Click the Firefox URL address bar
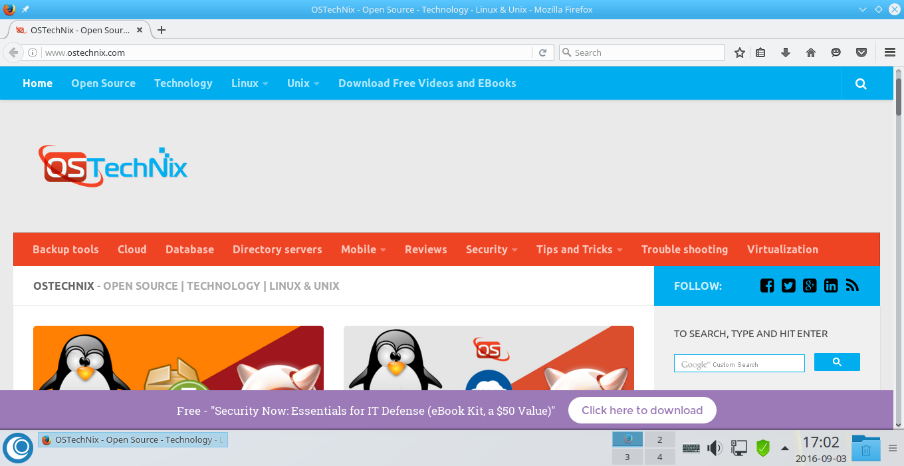This screenshot has width=904, height=466. point(286,53)
